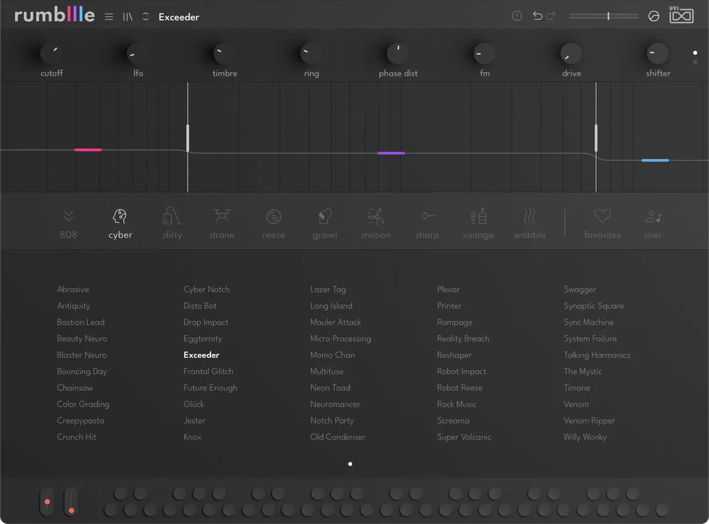Click the drive knob
Viewport: 709px width, 524px height.
pos(571,54)
